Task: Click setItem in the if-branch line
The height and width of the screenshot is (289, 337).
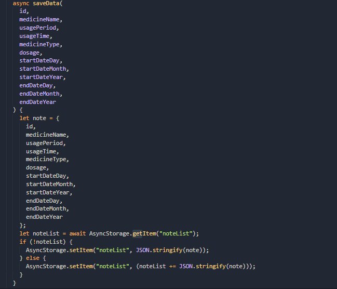Action: [81, 250]
